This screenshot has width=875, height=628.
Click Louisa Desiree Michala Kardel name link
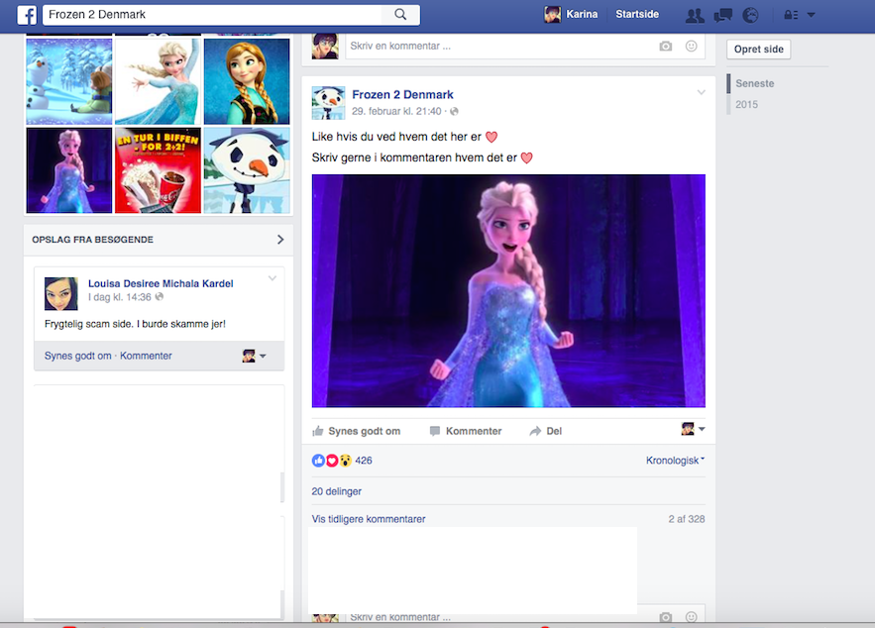[x=161, y=283]
